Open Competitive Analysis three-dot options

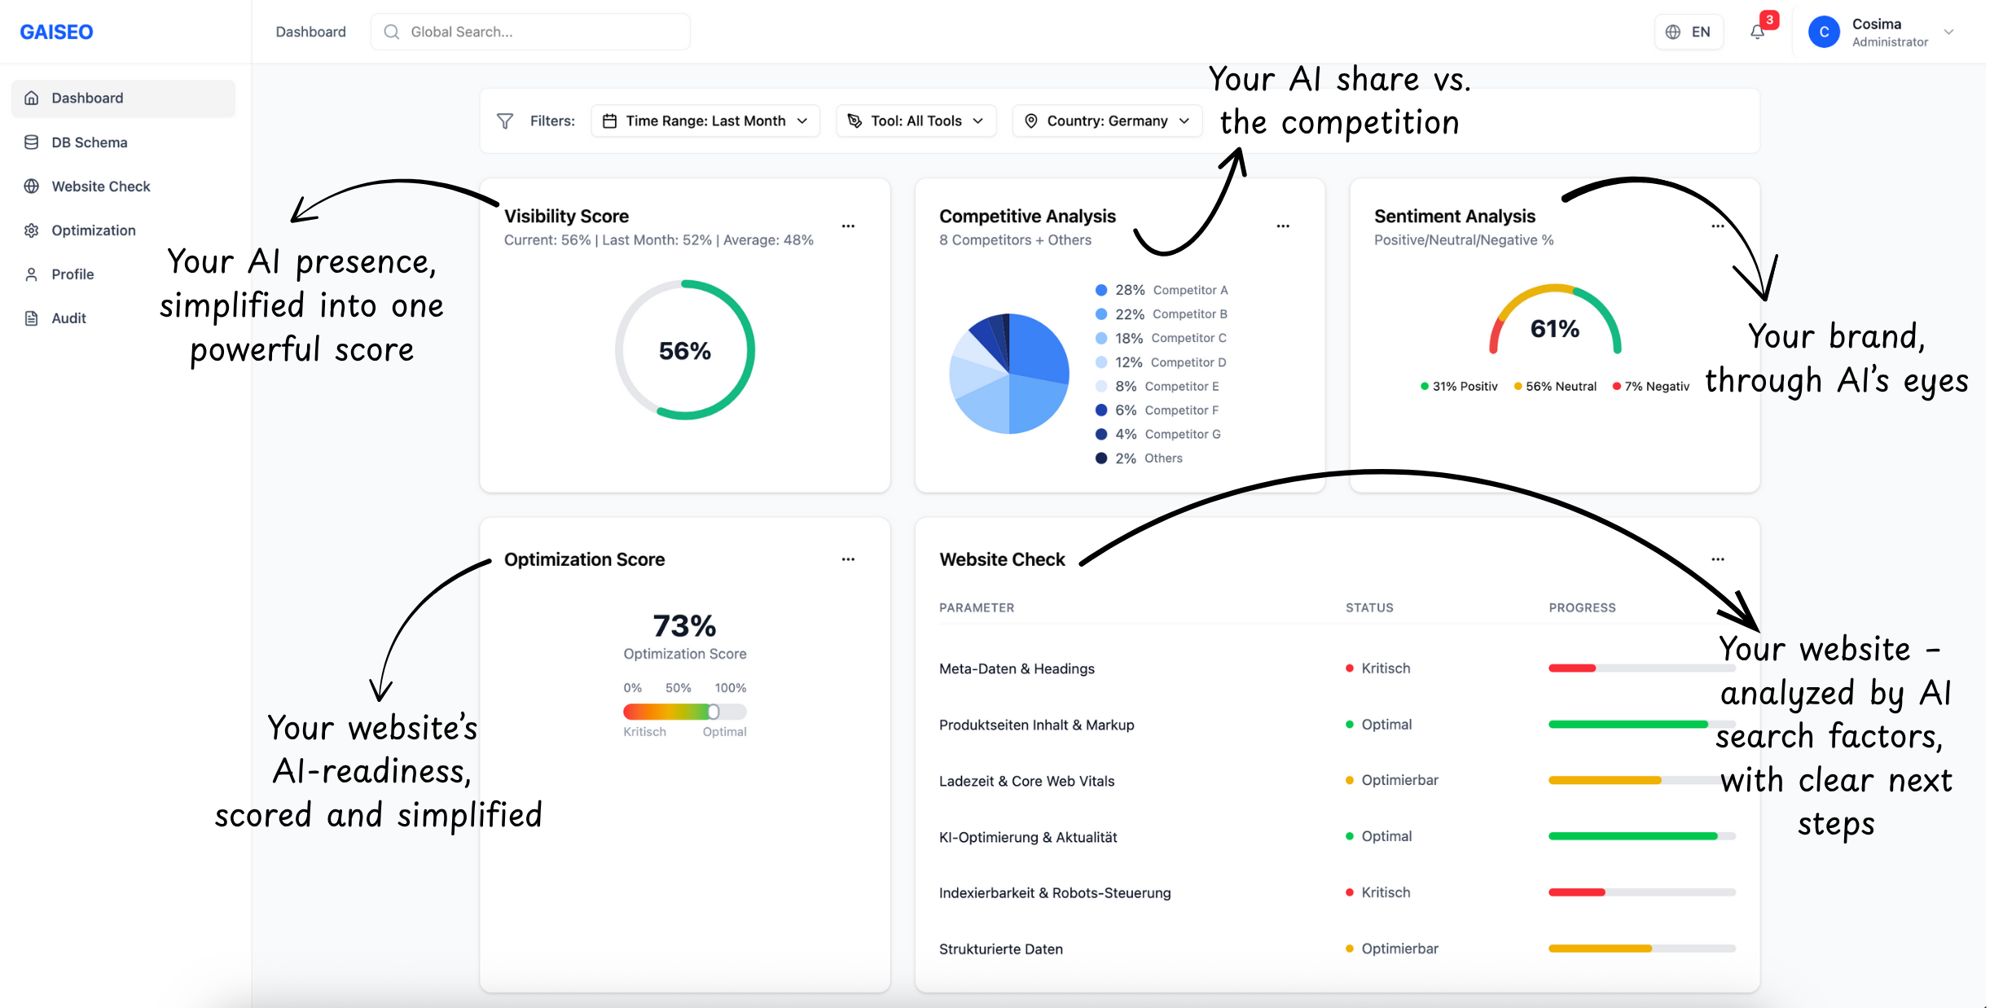(x=1283, y=226)
